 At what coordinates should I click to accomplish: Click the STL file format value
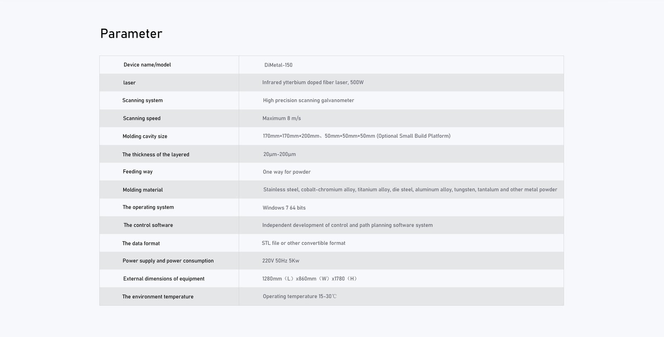click(303, 243)
